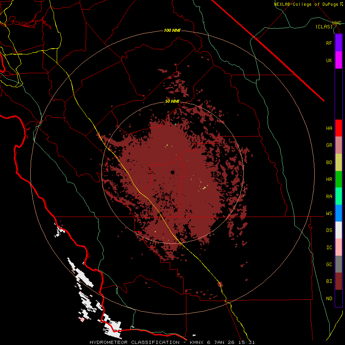Click the radar site center dot

click(x=172, y=172)
